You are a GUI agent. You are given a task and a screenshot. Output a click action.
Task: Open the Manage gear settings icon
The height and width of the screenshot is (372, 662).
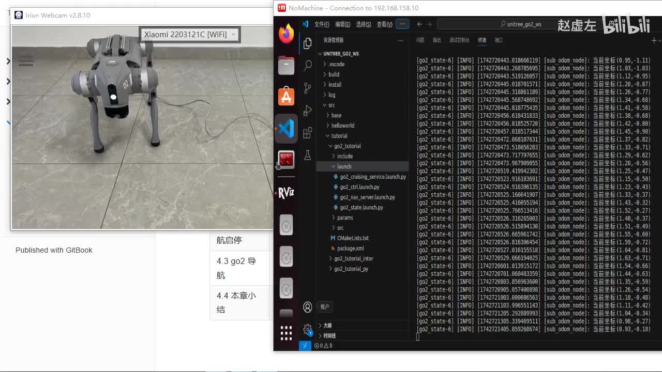(308, 329)
